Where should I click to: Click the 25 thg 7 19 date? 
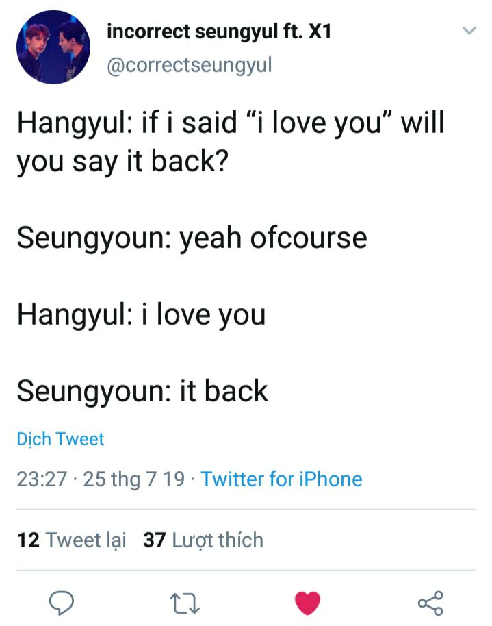(x=133, y=479)
